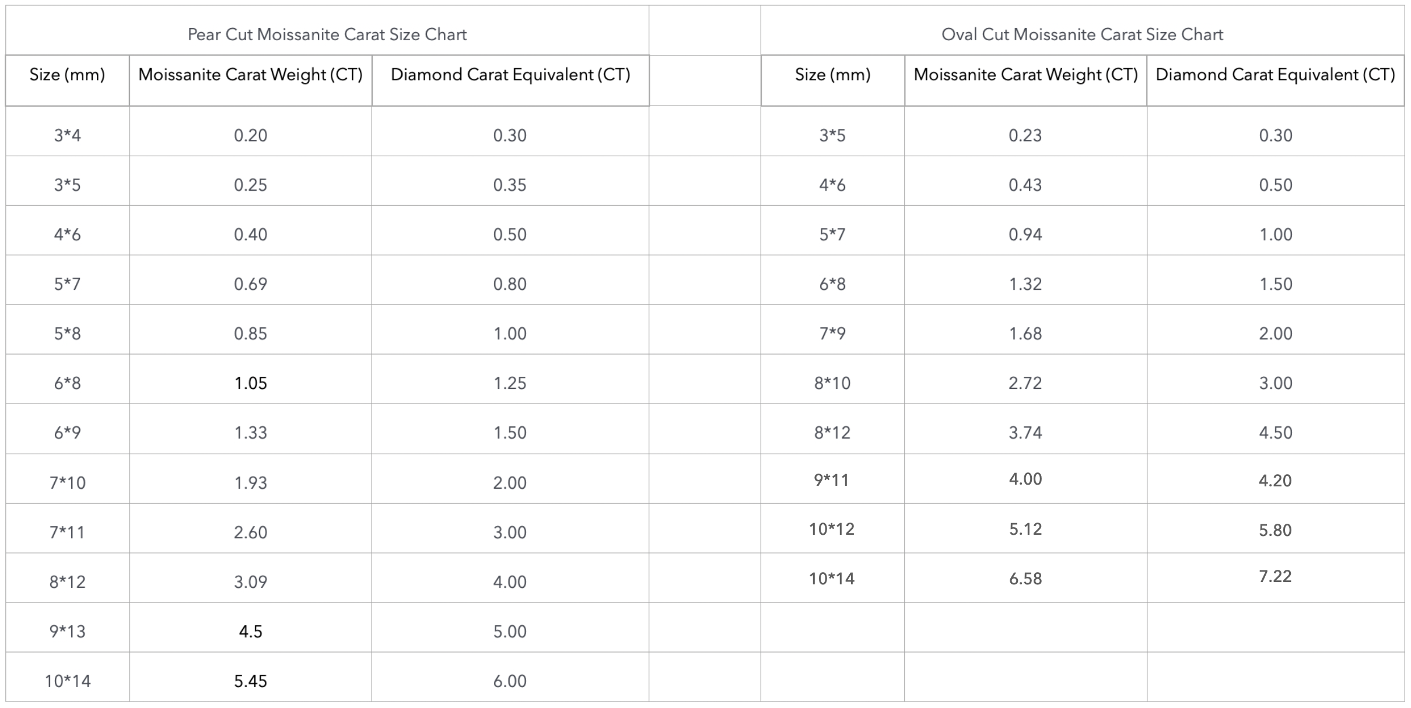1411x708 pixels.
Task: Select the 2.72 carat weight cell
Action: click(x=1025, y=383)
